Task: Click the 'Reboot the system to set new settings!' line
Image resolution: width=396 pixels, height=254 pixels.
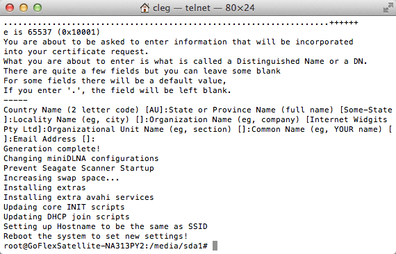Action: click(96, 236)
